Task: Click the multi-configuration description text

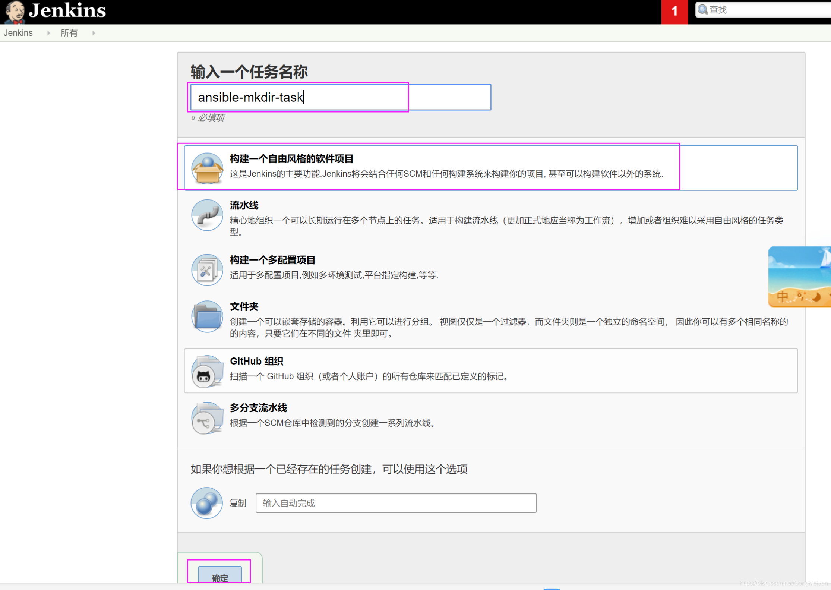Action: click(334, 275)
